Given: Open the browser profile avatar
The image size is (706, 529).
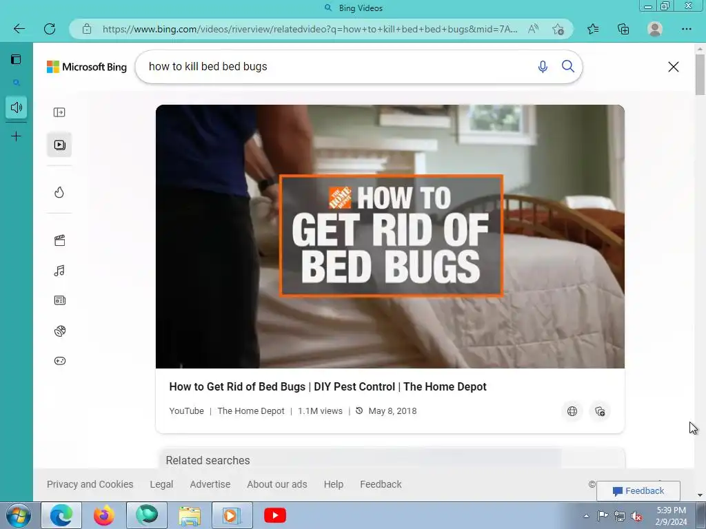Looking at the screenshot, I should coord(655,29).
